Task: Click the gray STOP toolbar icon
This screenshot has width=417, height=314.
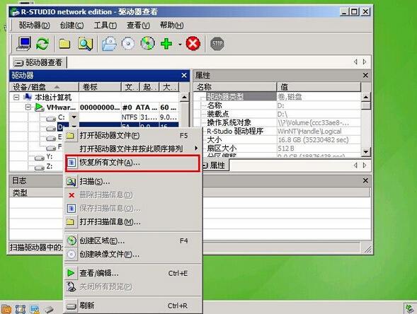Action: (x=217, y=44)
